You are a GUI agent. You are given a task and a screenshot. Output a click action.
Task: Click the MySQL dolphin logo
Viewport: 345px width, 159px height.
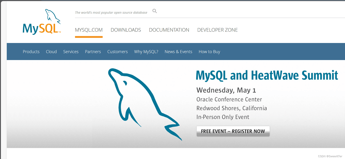[x=42, y=22]
